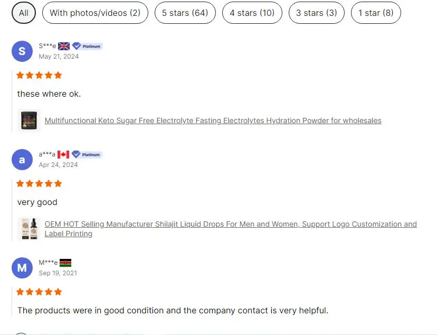Filter by 3 stars reviews
This screenshot has width=437, height=335.
[316, 13]
